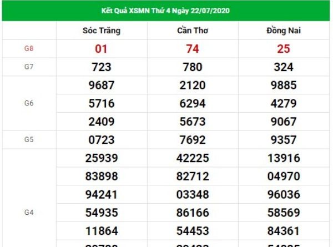Viewport: 333px width, 247px height.
Task: Click Đồng Nai G4 number 96036
Action: coord(284,194)
